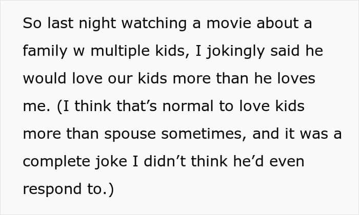Image resolution: width=359 pixels, height=215 pixels.
Task: Click the word "family"
Action: (x=44, y=52)
